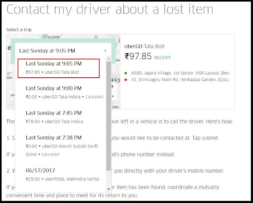Click the Select a trip label
Viewport: 253px width, 203px height.
point(19,30)
